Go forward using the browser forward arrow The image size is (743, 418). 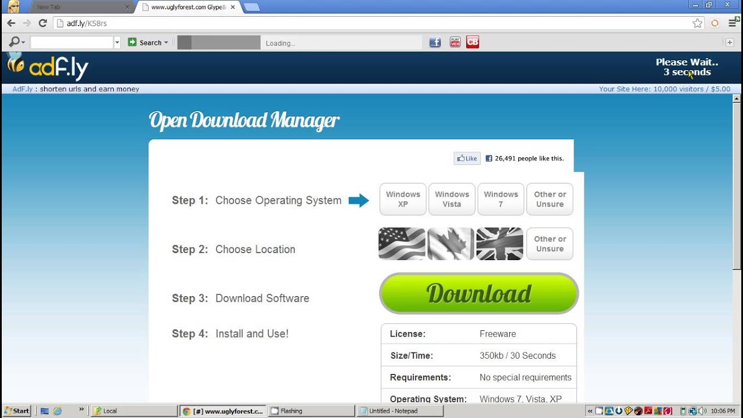(27, 23)
